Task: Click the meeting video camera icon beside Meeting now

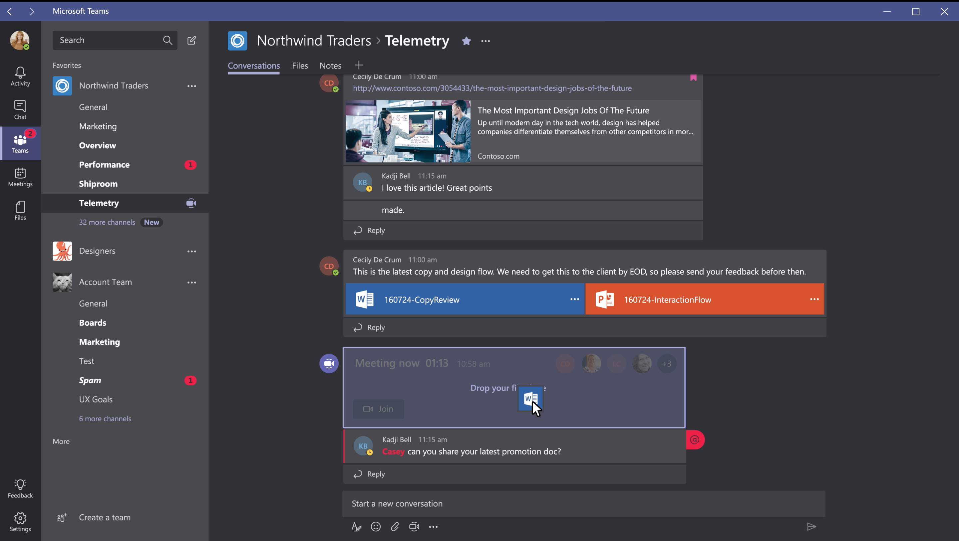Action: (x=329, y=363)
